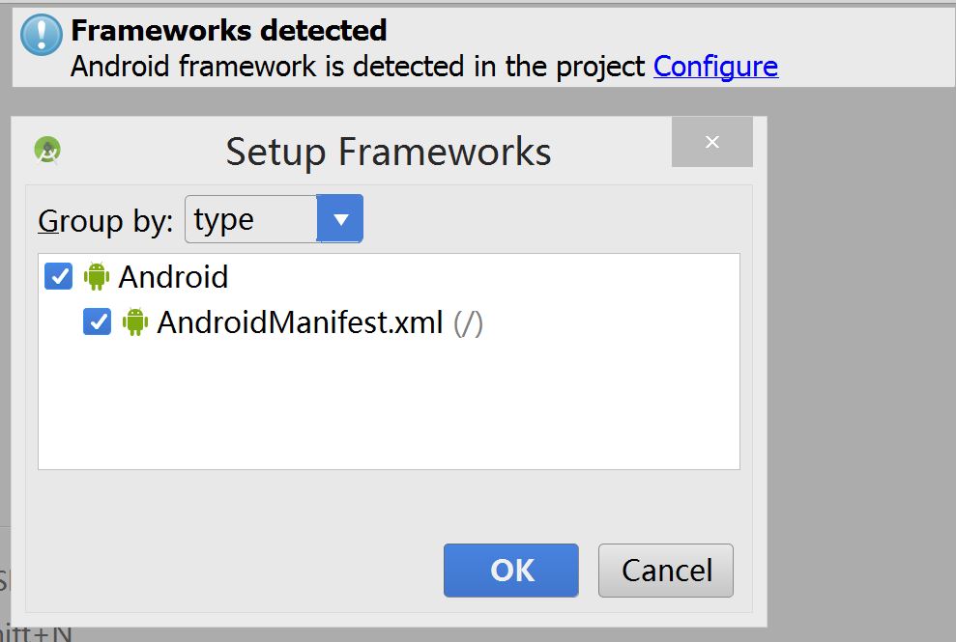Click the blue info icon in notification

[x=41, y=37]
